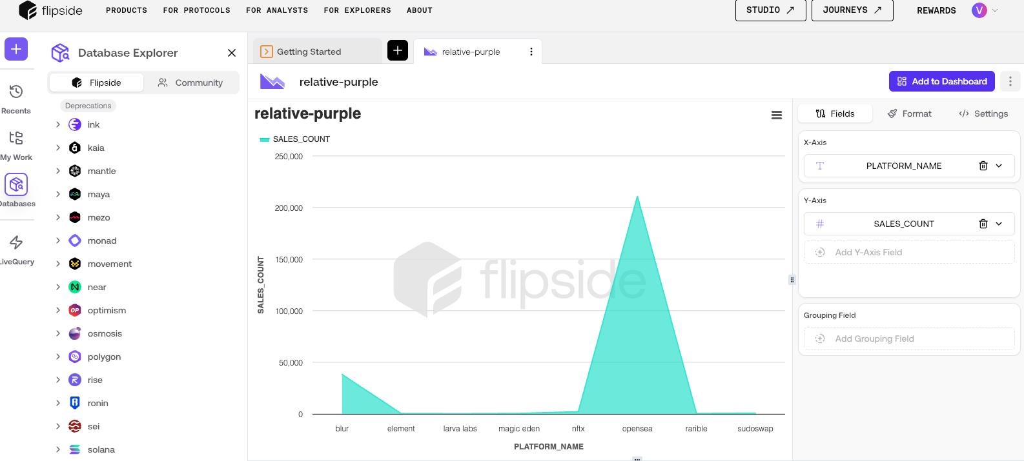Screen dimensions: 1024x461
Task: Open the FOR EXPLORERS menu
Action: [x=358, y=10]
